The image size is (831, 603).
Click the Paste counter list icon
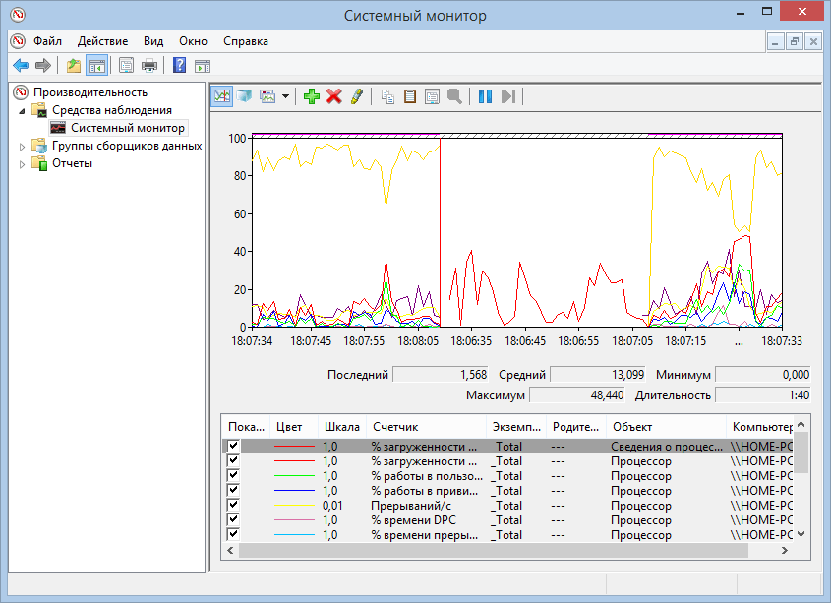click(410, 96)
